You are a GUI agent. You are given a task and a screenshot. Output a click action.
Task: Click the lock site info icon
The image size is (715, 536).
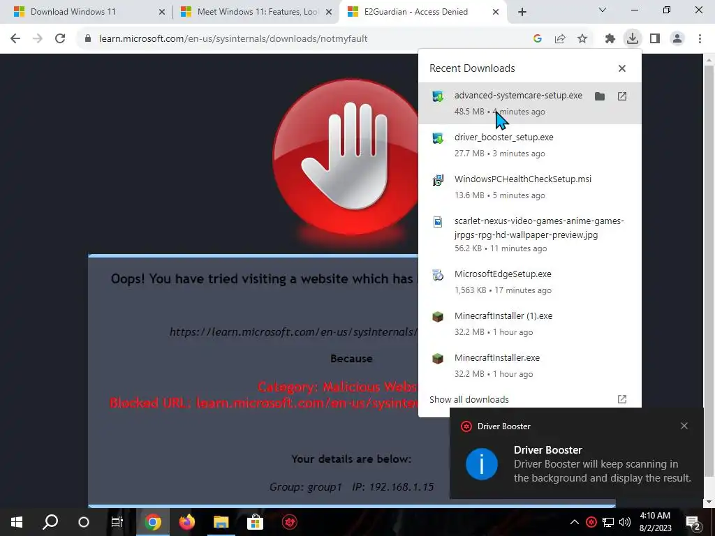pos(88,39)
